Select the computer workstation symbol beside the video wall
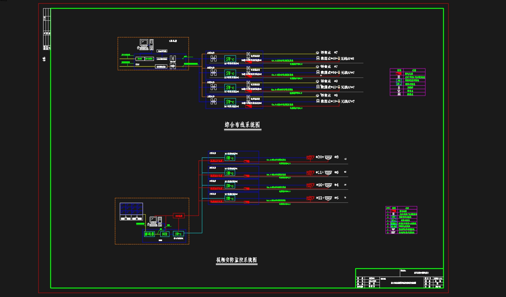Image resolution: width=506 pixels, height=297 pixels. tap(155, 221)
